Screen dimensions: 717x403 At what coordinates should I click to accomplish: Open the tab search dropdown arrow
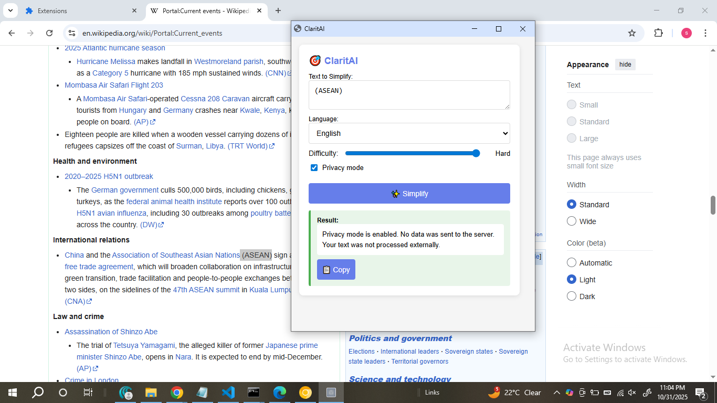pos(10,10)
